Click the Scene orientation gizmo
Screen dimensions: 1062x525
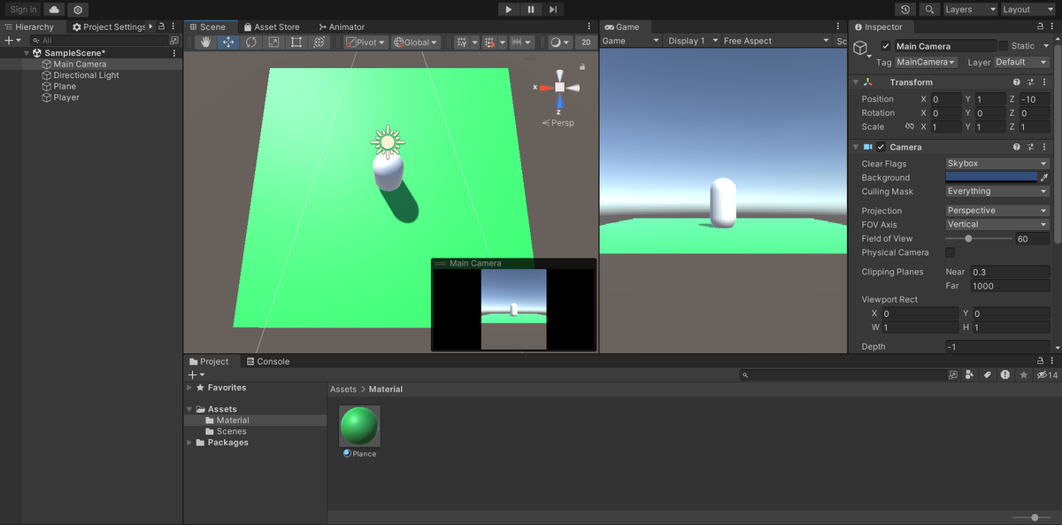click(x=559, y=88)
